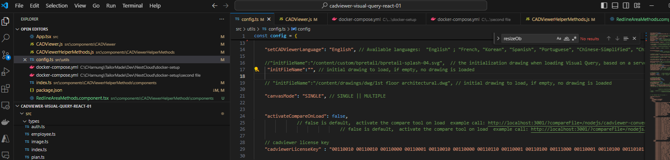Open CADViewer.js from Open Editors

(x=122, y=44)
